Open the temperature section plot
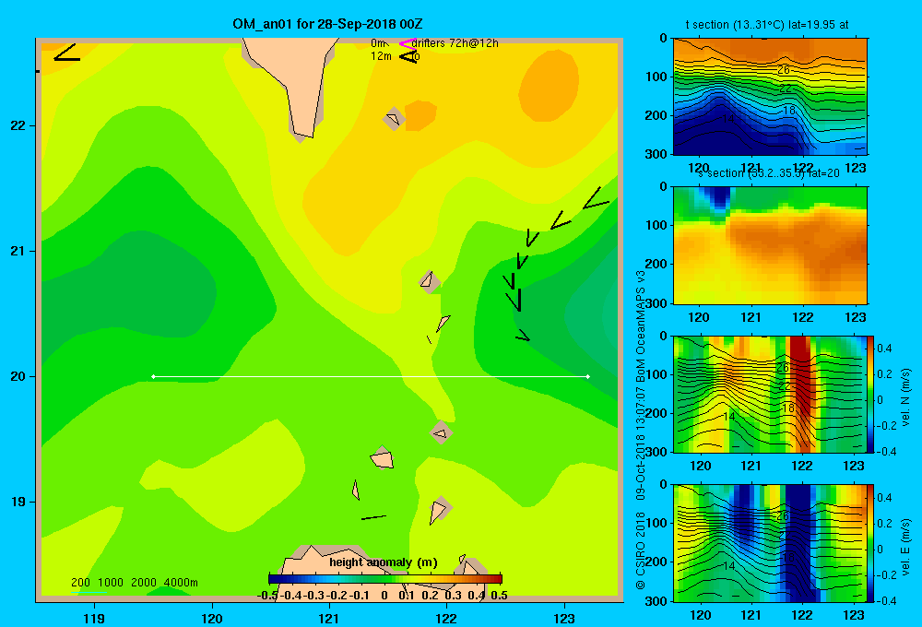Viewport: 922px width, 627px height. (x=770, y=97)
